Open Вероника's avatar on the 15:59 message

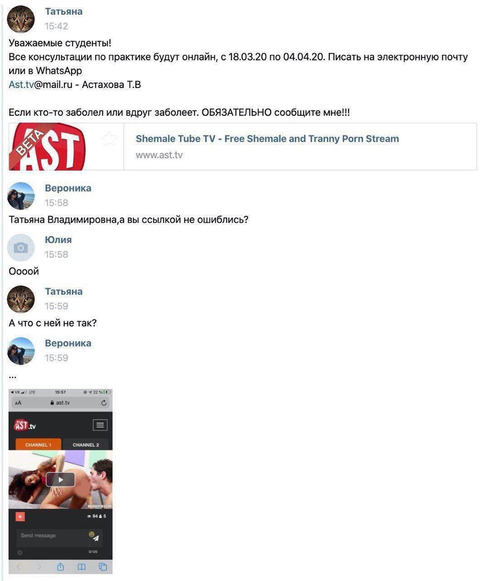point(21,351)
